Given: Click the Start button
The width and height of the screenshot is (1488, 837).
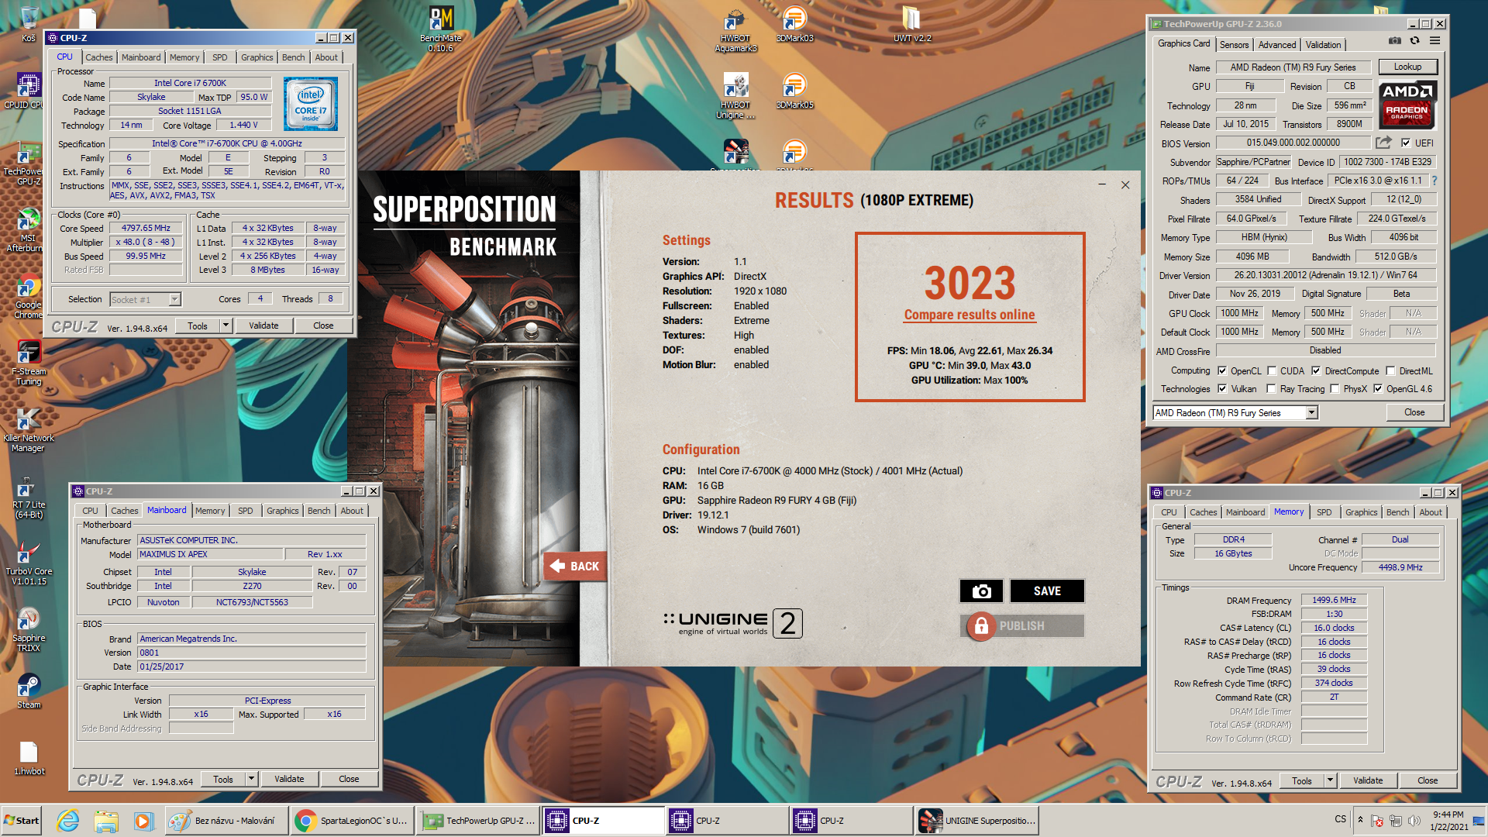Looking at the screenshot, I should (x=22, y=821).
